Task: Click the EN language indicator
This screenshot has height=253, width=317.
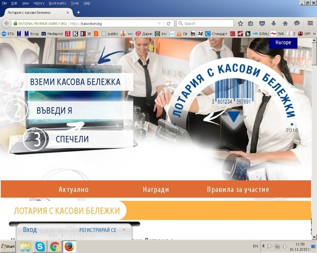Action: click(255, 246)
